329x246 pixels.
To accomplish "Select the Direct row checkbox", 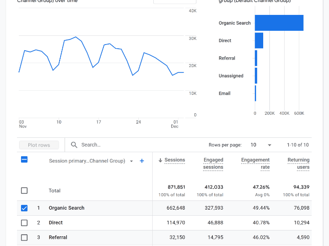I will click(x=24, y=223).
